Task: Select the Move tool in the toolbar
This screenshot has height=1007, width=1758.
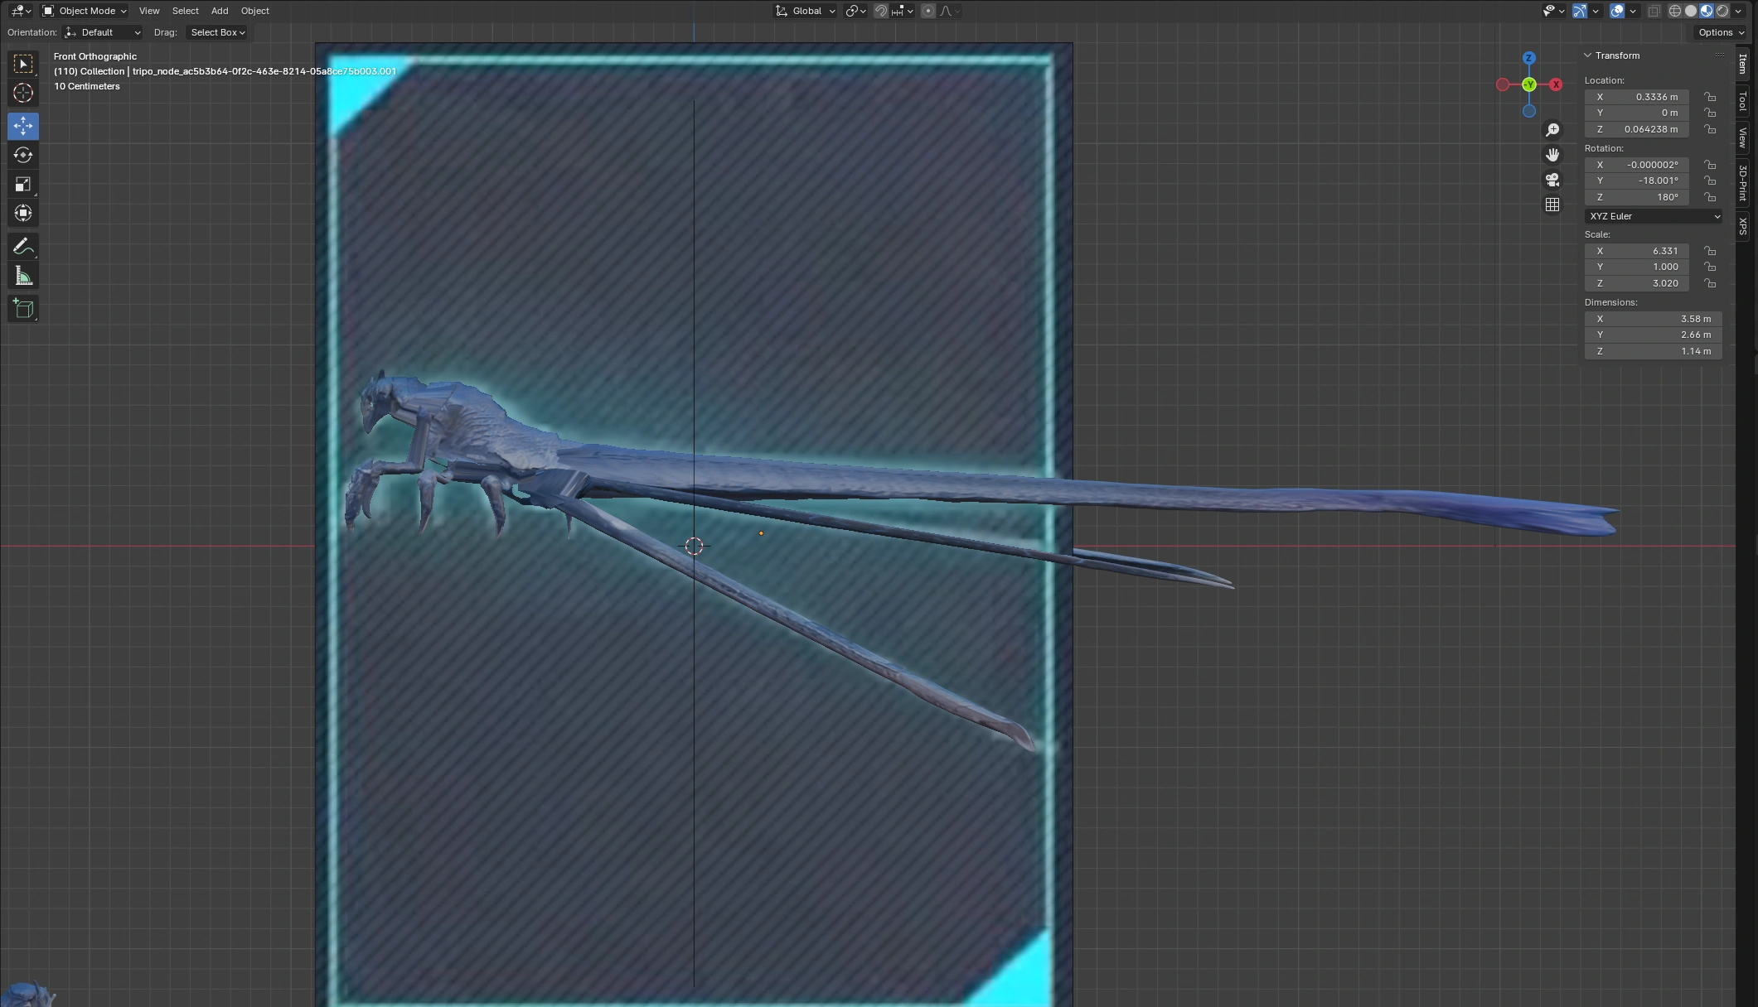Action: 22,126
